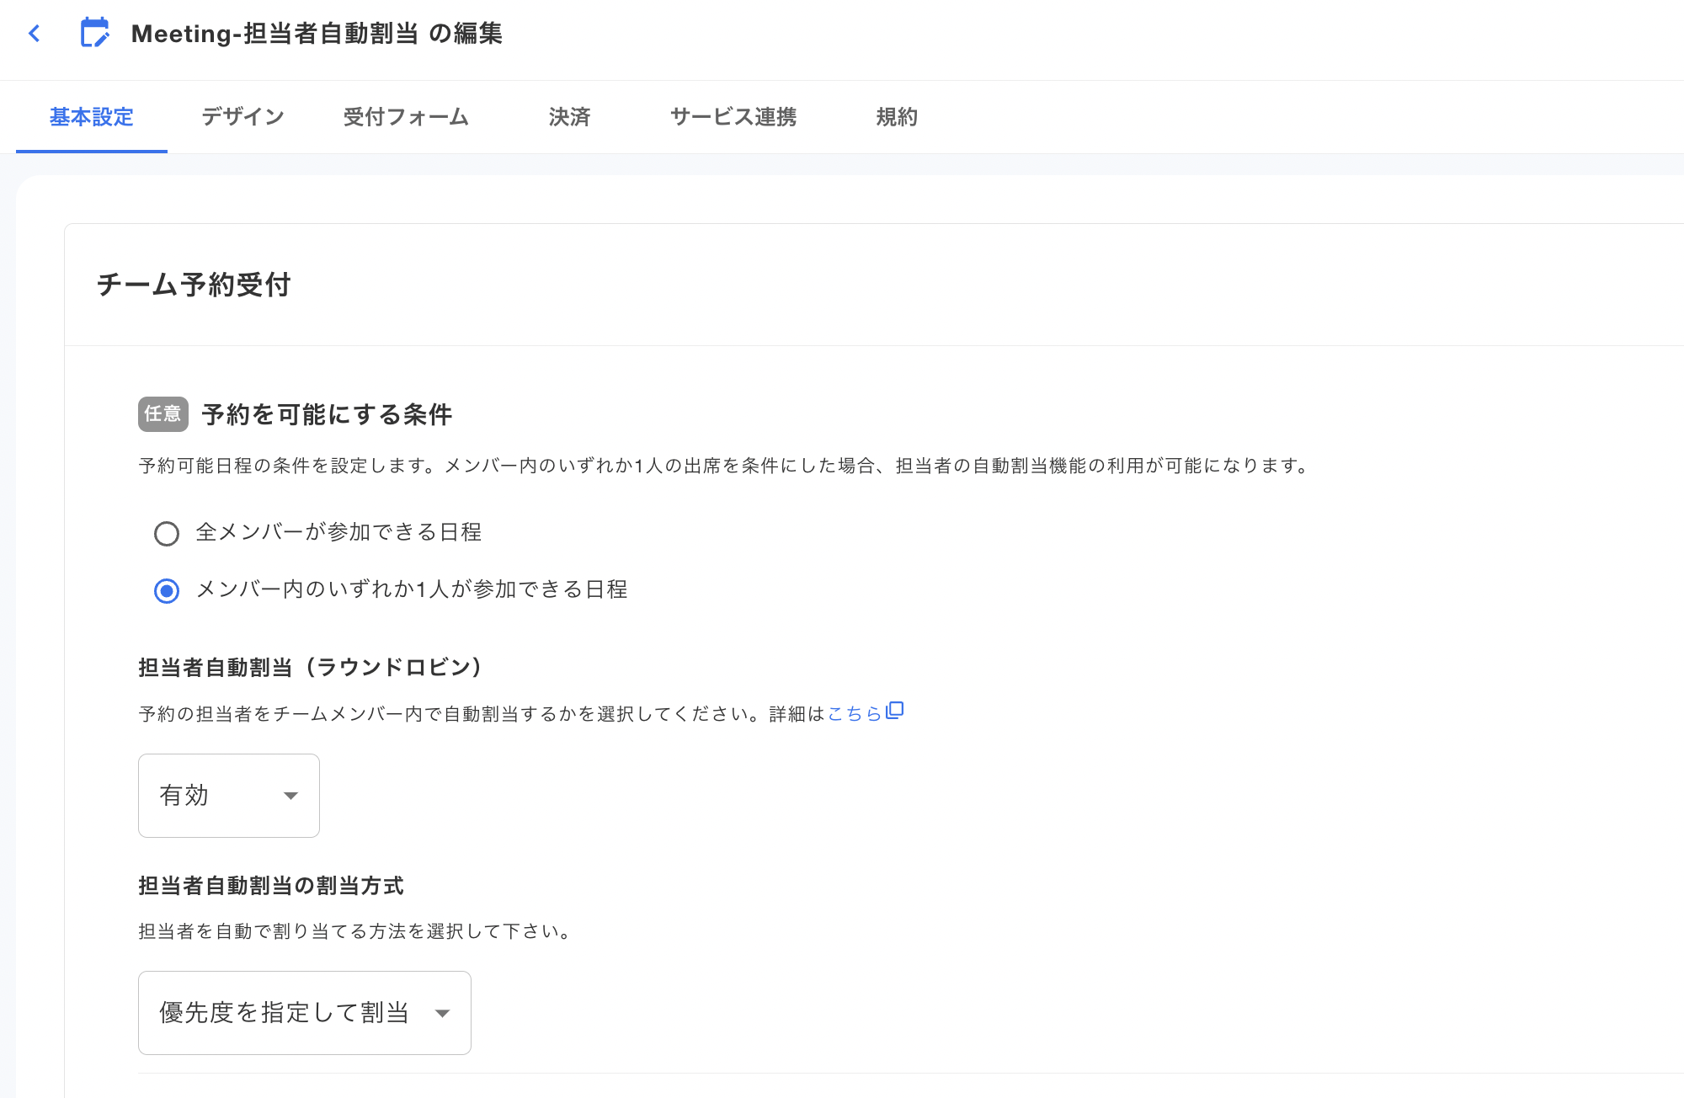
Task: Click the 予約を可能にする条件 heading
Action: (x=327, y=414)
